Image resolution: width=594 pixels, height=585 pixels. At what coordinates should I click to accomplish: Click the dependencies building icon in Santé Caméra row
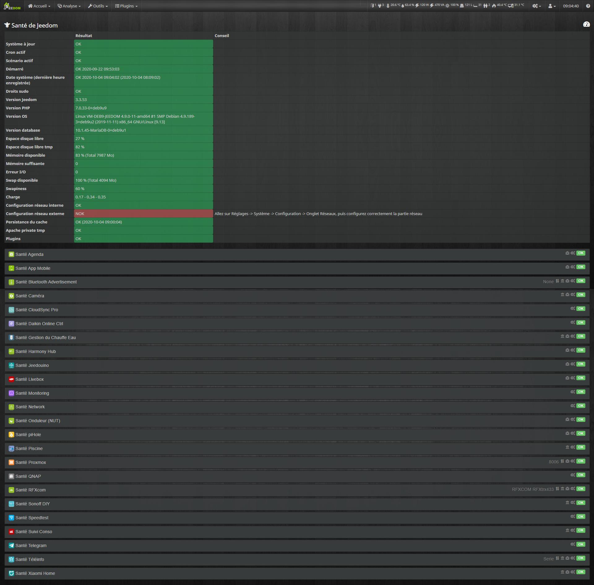562,295
